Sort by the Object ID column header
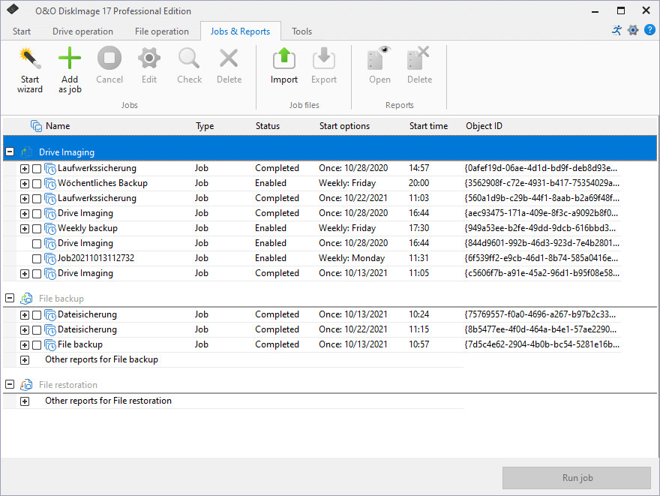Screen dimensions: 660x496 484,126
